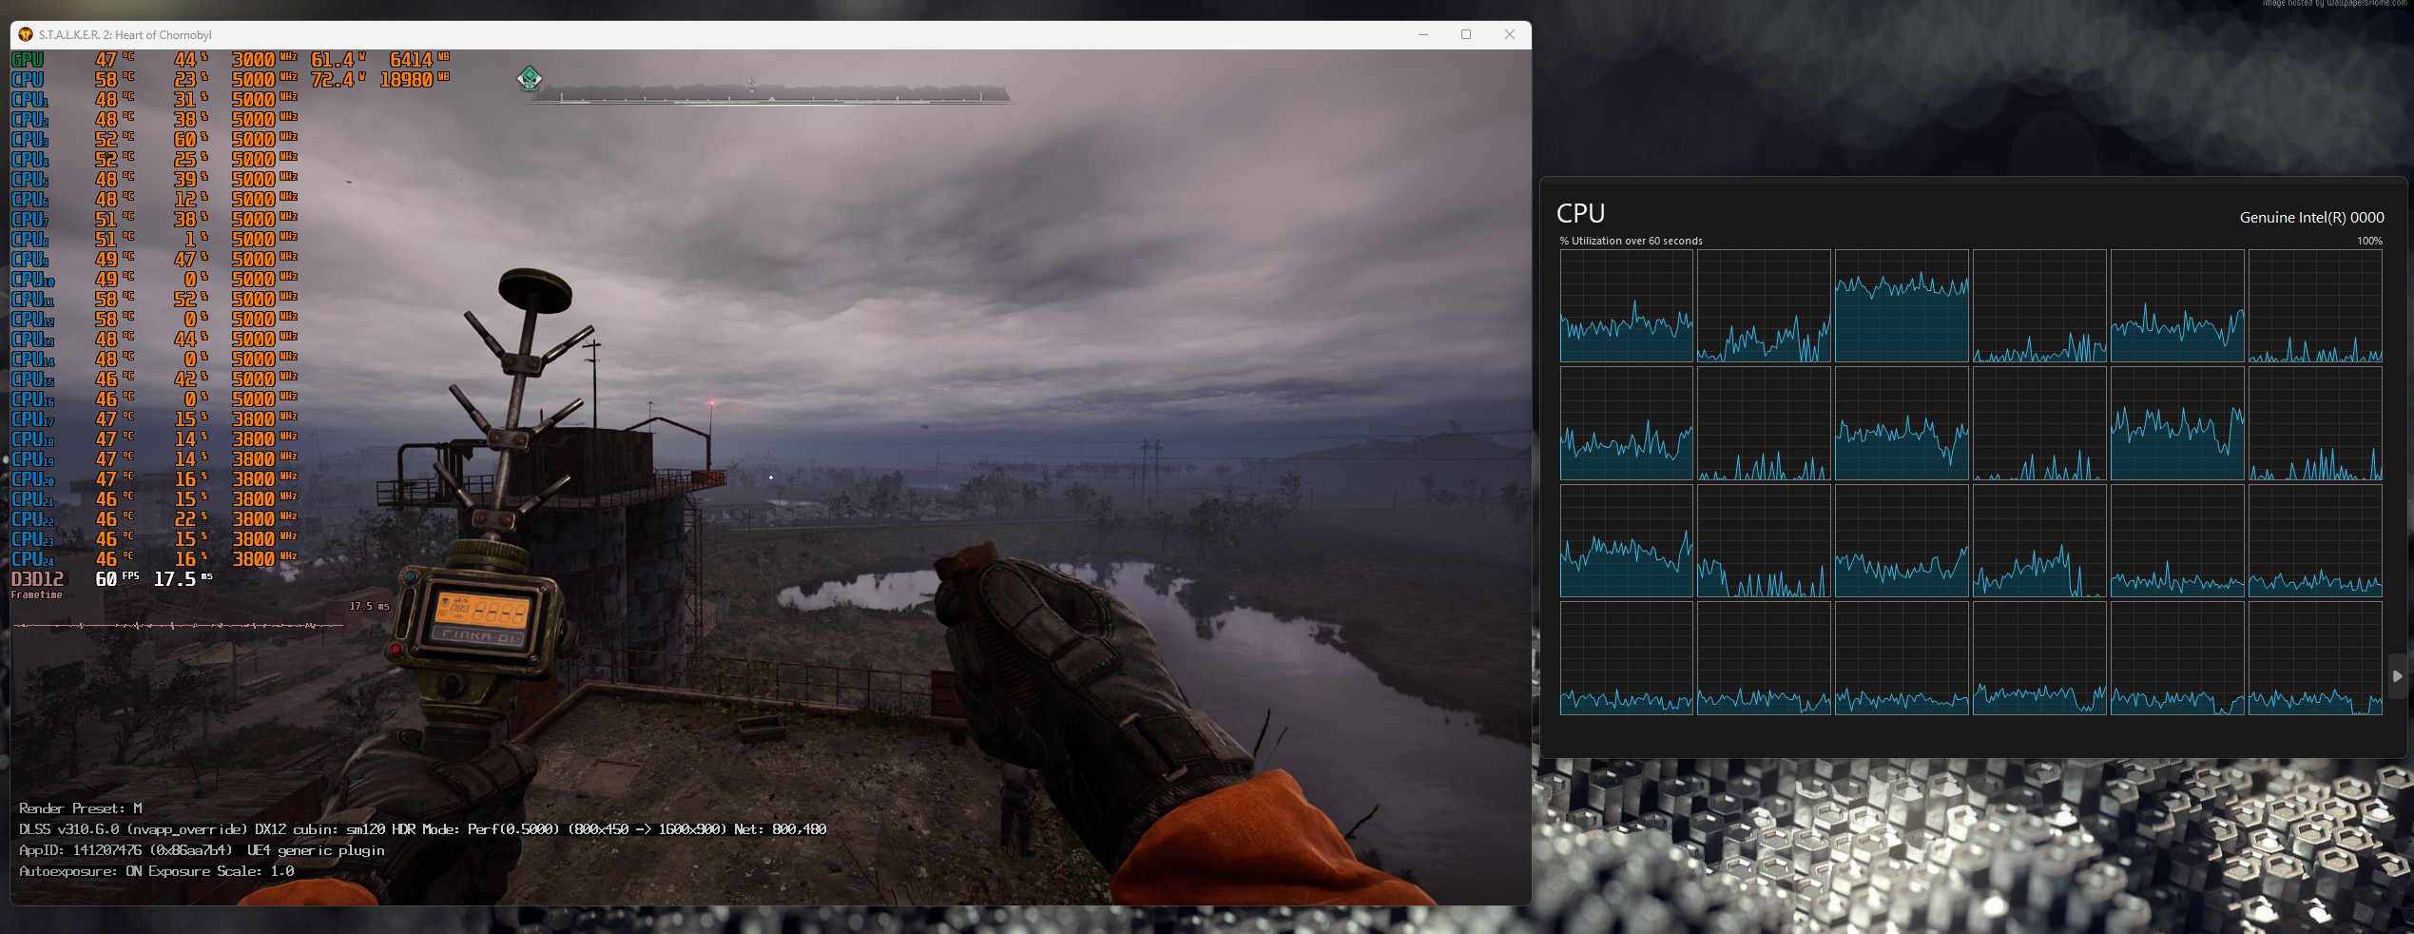Click the "61.4" GPU power reading
2414x934 pixels.
tap(333, 60)
